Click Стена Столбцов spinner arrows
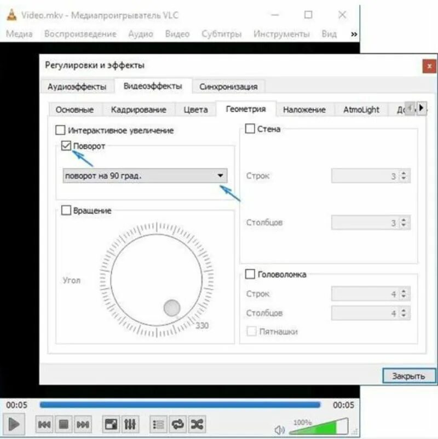This screenshot has width=438, height=439. pos(404,223)
